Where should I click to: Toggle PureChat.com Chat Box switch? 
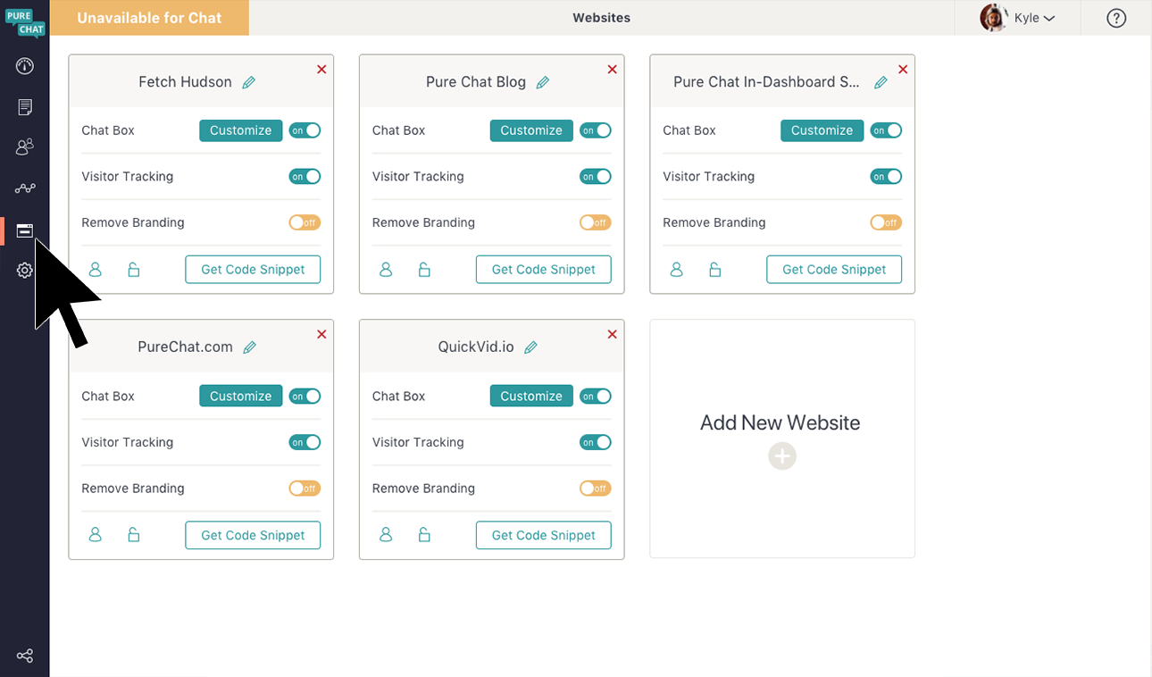pyautogui.click(x=305, y=397)
